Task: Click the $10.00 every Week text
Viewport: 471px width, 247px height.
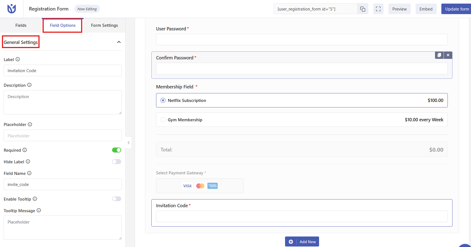Action: pos(424,120)
